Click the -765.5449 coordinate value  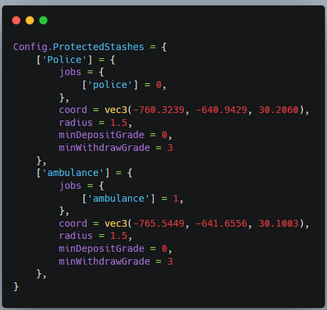[x=159, y=223]
